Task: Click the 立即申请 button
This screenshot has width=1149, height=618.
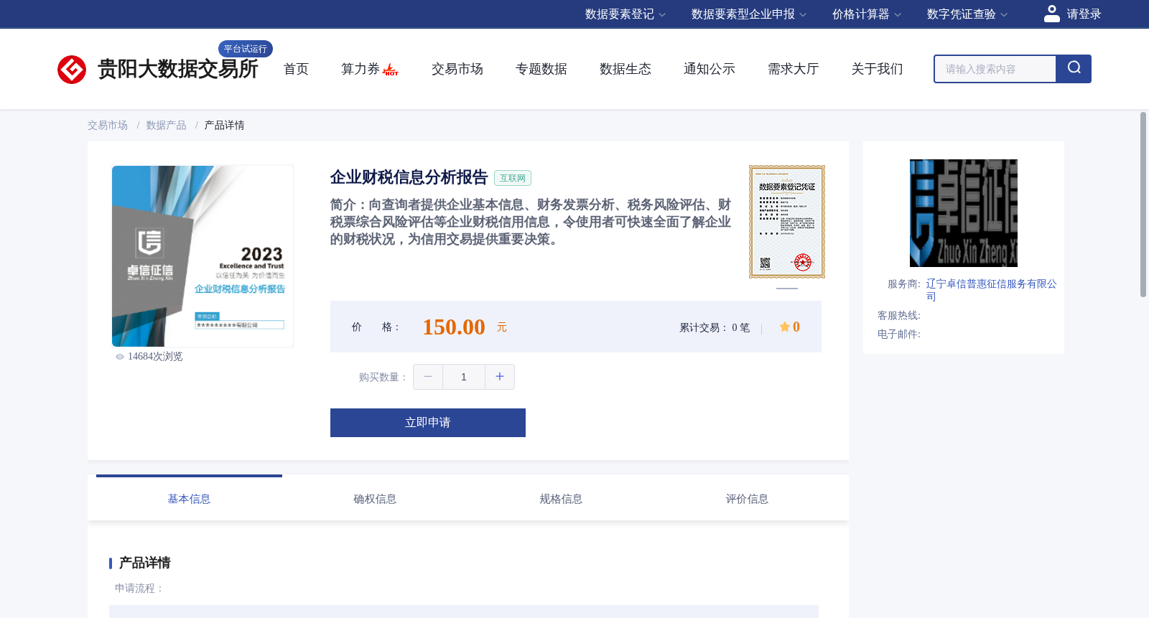Action: [x=428, y=423]
